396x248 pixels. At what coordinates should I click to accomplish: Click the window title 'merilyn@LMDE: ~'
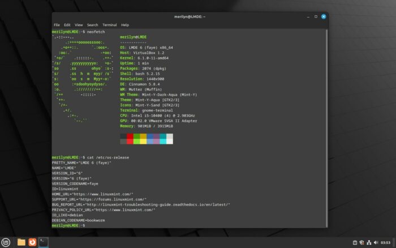(190, 16)
